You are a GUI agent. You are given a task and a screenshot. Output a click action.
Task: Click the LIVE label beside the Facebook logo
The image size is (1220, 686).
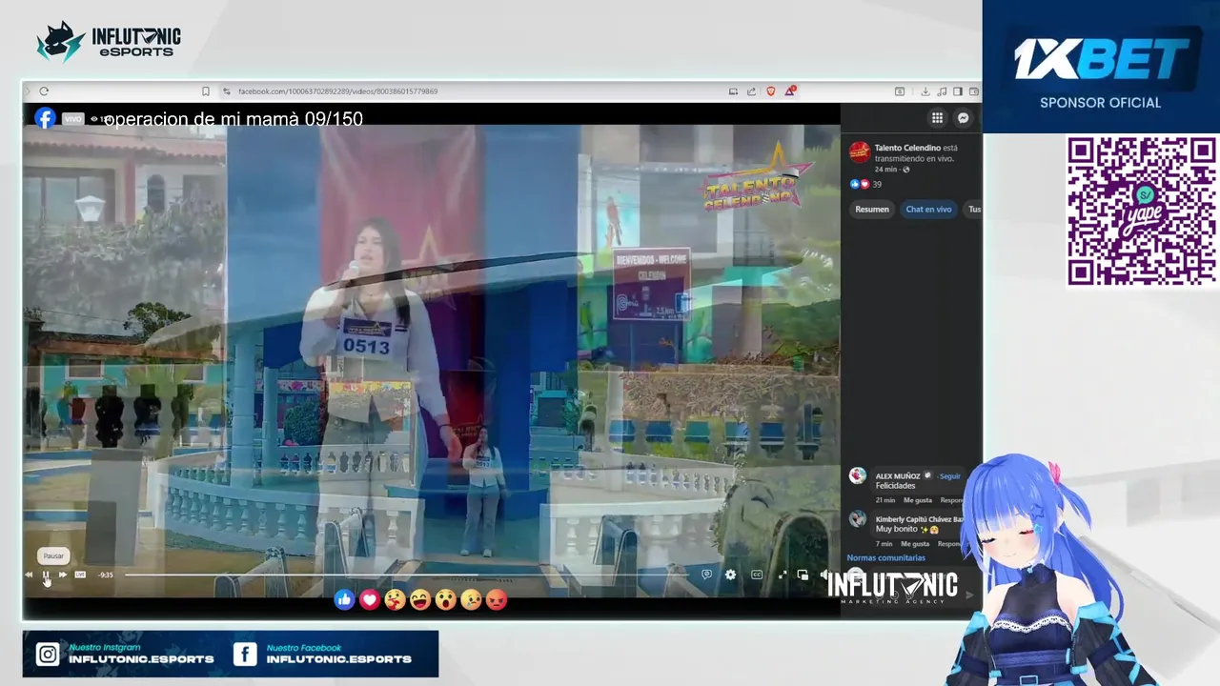(73, 119)
